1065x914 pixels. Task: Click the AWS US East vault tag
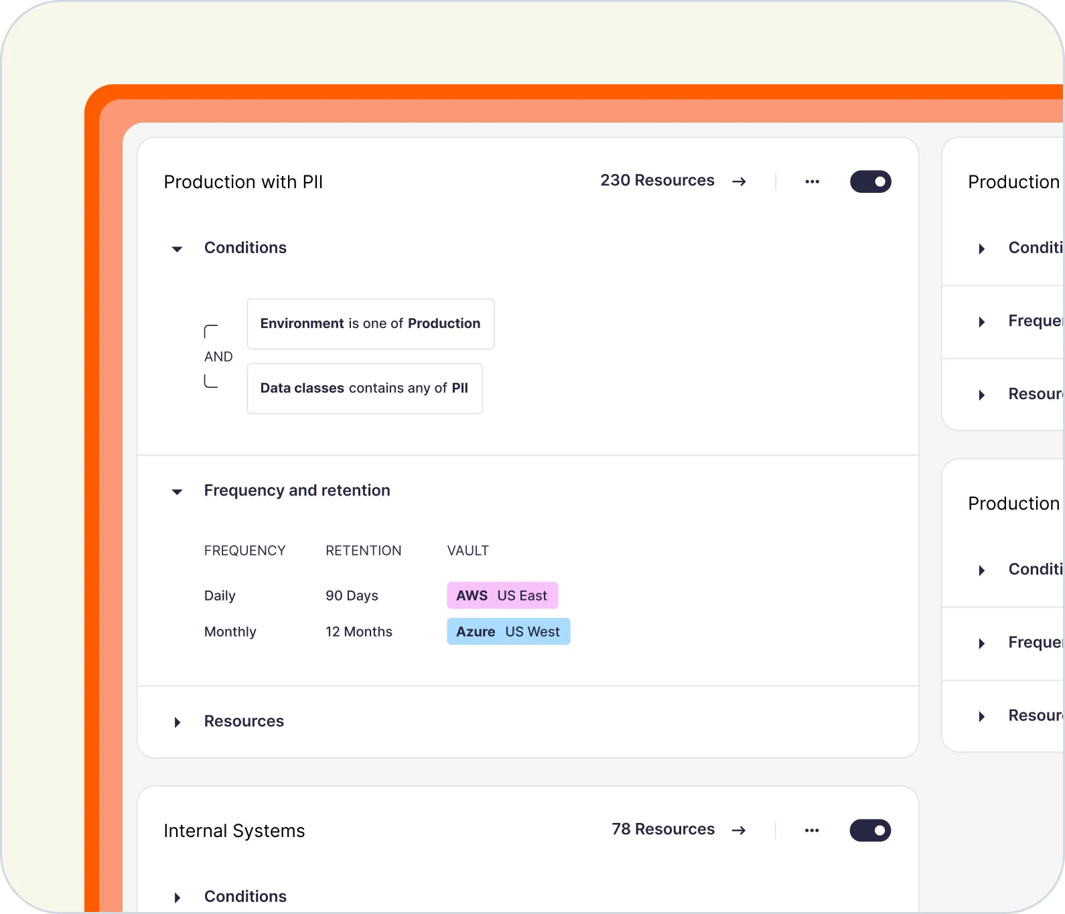pos(502,595)
